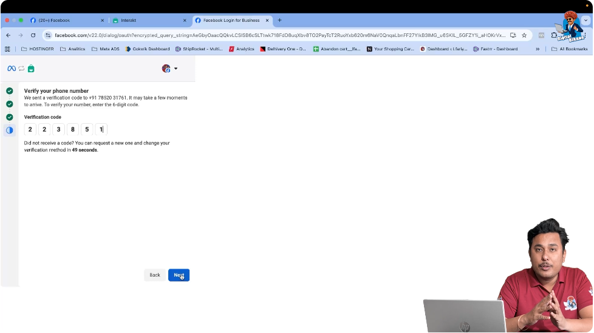Open the apps grid shortcut in bookmarks bar
Viewport: 594px width, 333px height.
tap(7, 49)
